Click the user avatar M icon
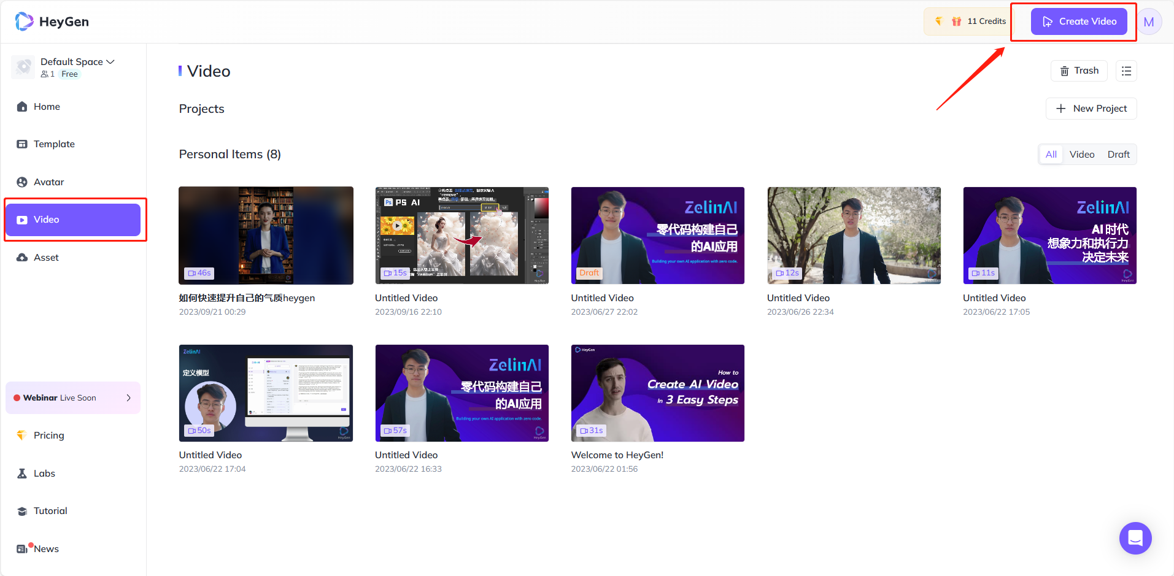 click(x=1149, y=22)
